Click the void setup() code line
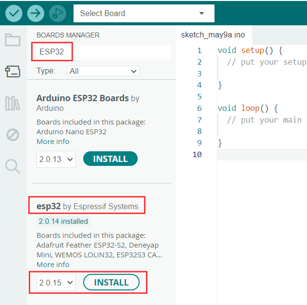The height and width of the screenshot is (305, 307). 250,51
